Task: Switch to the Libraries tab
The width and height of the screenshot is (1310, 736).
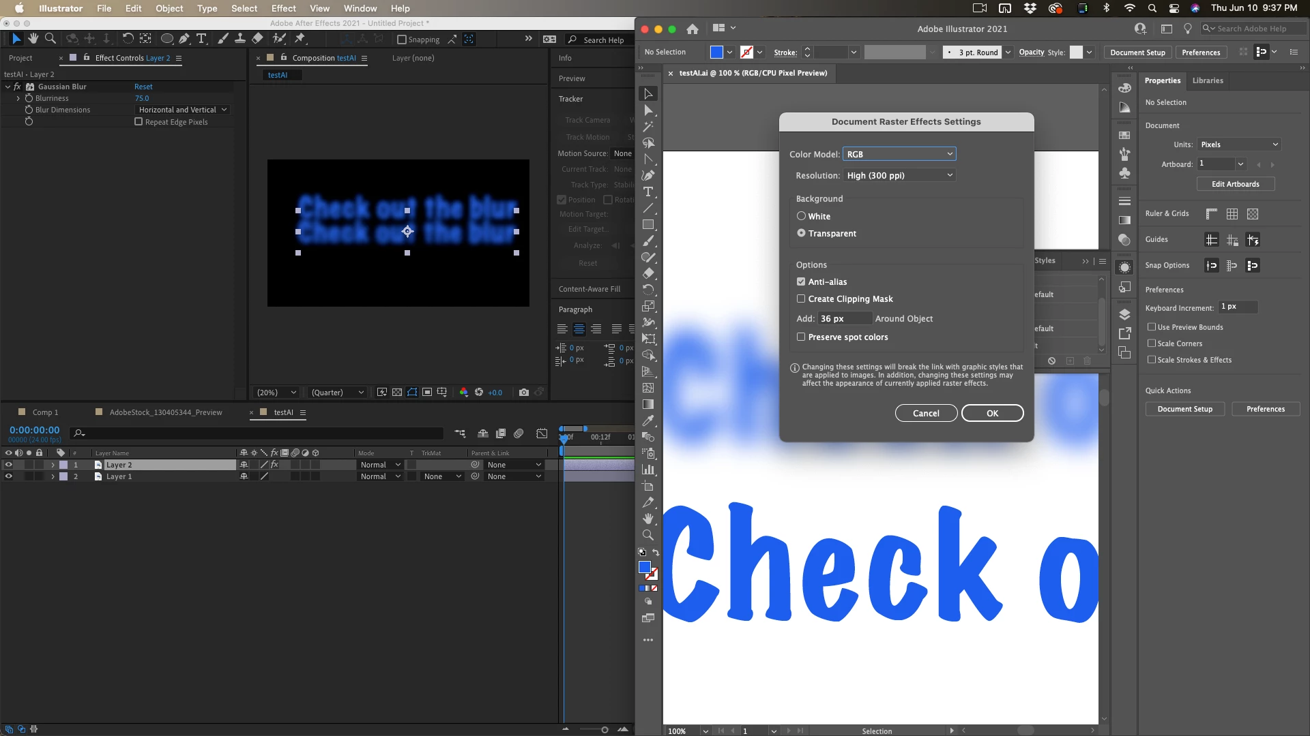Action: click(1207, 80)
